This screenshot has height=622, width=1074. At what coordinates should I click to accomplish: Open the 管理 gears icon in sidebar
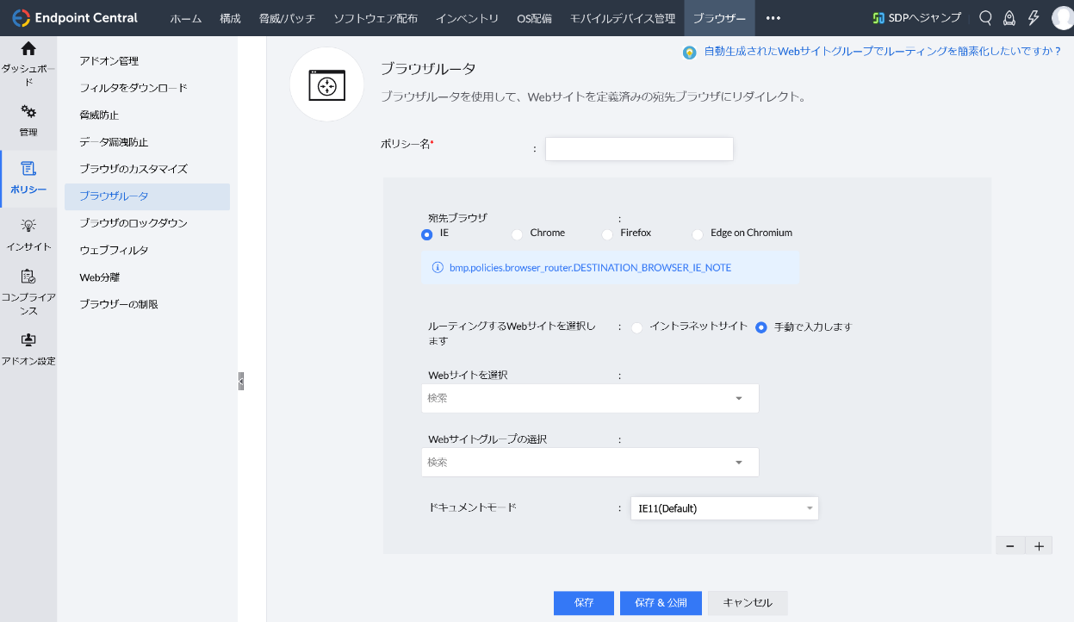click(28, 111)
